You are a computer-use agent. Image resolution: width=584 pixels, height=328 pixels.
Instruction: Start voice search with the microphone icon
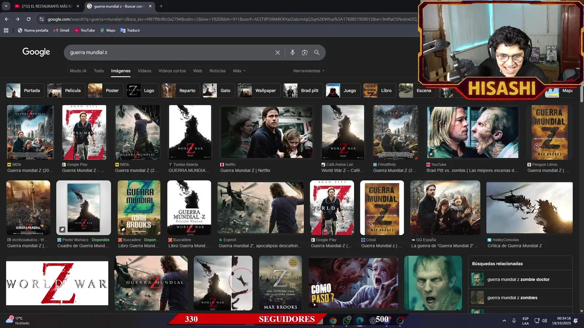(x=292, y=52)
